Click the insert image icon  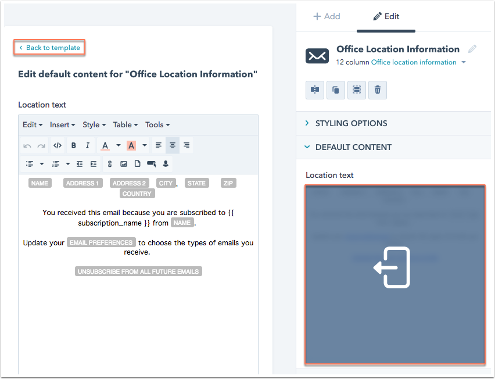pos(124,164)
